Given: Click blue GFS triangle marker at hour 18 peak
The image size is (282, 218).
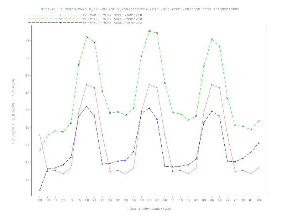Looking at the screenshot, I should click(x=87, y=107).
